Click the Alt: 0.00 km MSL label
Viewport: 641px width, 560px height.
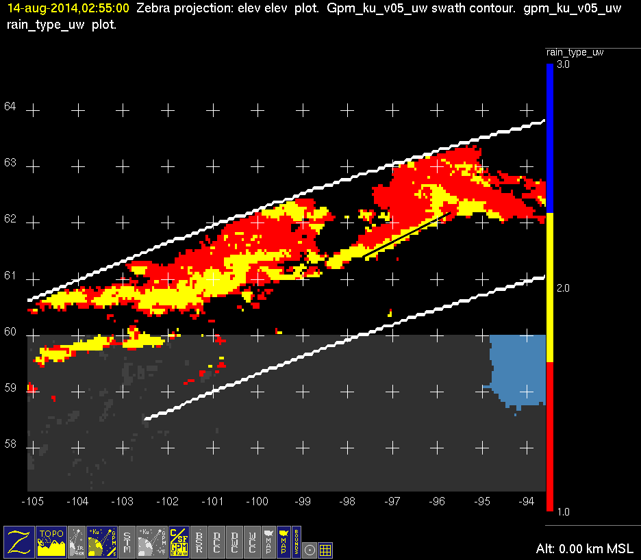pyautogui.click(x=586, y=549)
